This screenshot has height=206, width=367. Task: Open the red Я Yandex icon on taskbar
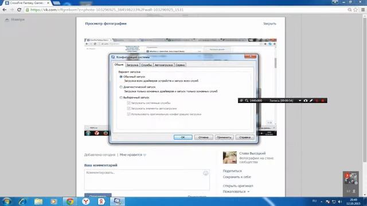(101, 201)
